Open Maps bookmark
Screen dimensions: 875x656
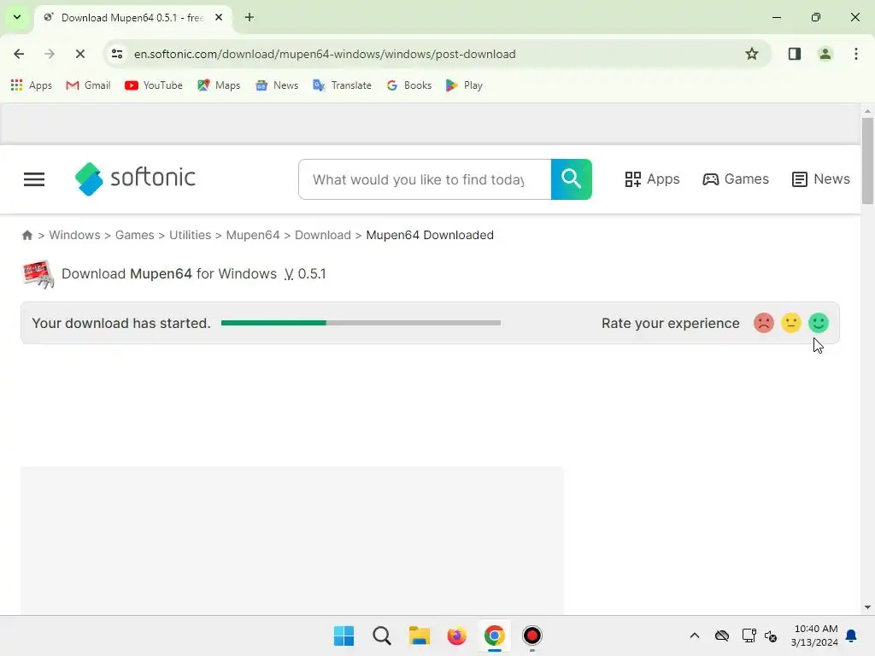pyautogui.click(x=219, y=85)
